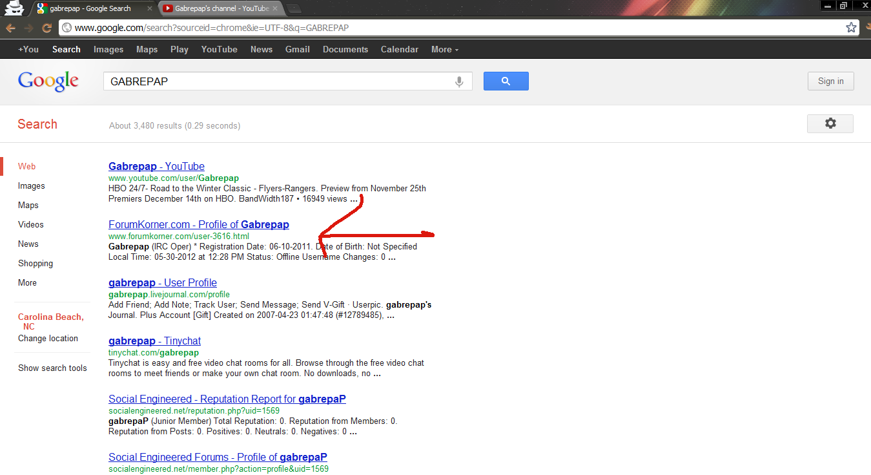Expand the More dropdown in top bar
Image resolution: width=871 pixels, height=475 pixels.
(444, 49)
